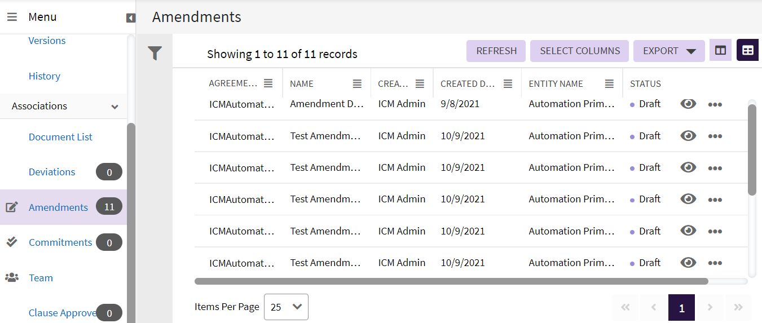Open the Items Per Page dropdown
This screenshot has width=762, height=323.
pos(286,307)
